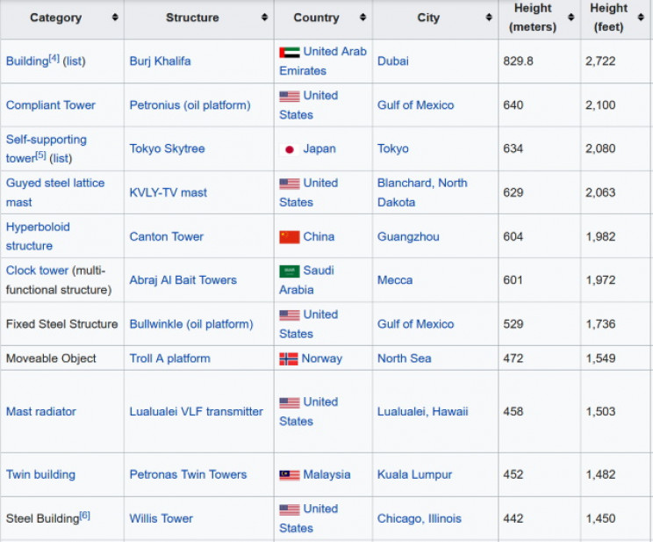Viewport: 653px width, 542px height.
Task: Open the Kuala Lumpur link
Action: point(414,474)
